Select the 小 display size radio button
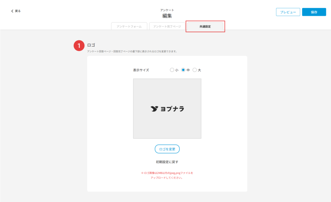Screen dimensions: 331x202 tap(172, 70)
